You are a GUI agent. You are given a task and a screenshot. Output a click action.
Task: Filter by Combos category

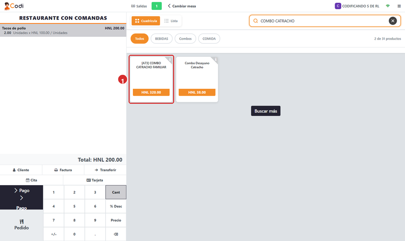pos(185,38)
